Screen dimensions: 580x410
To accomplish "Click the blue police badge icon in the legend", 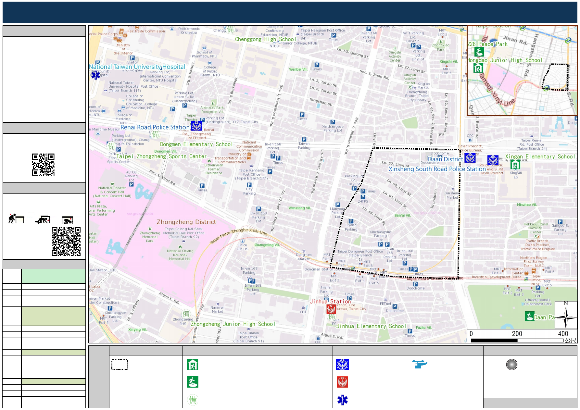I will 342,365.
